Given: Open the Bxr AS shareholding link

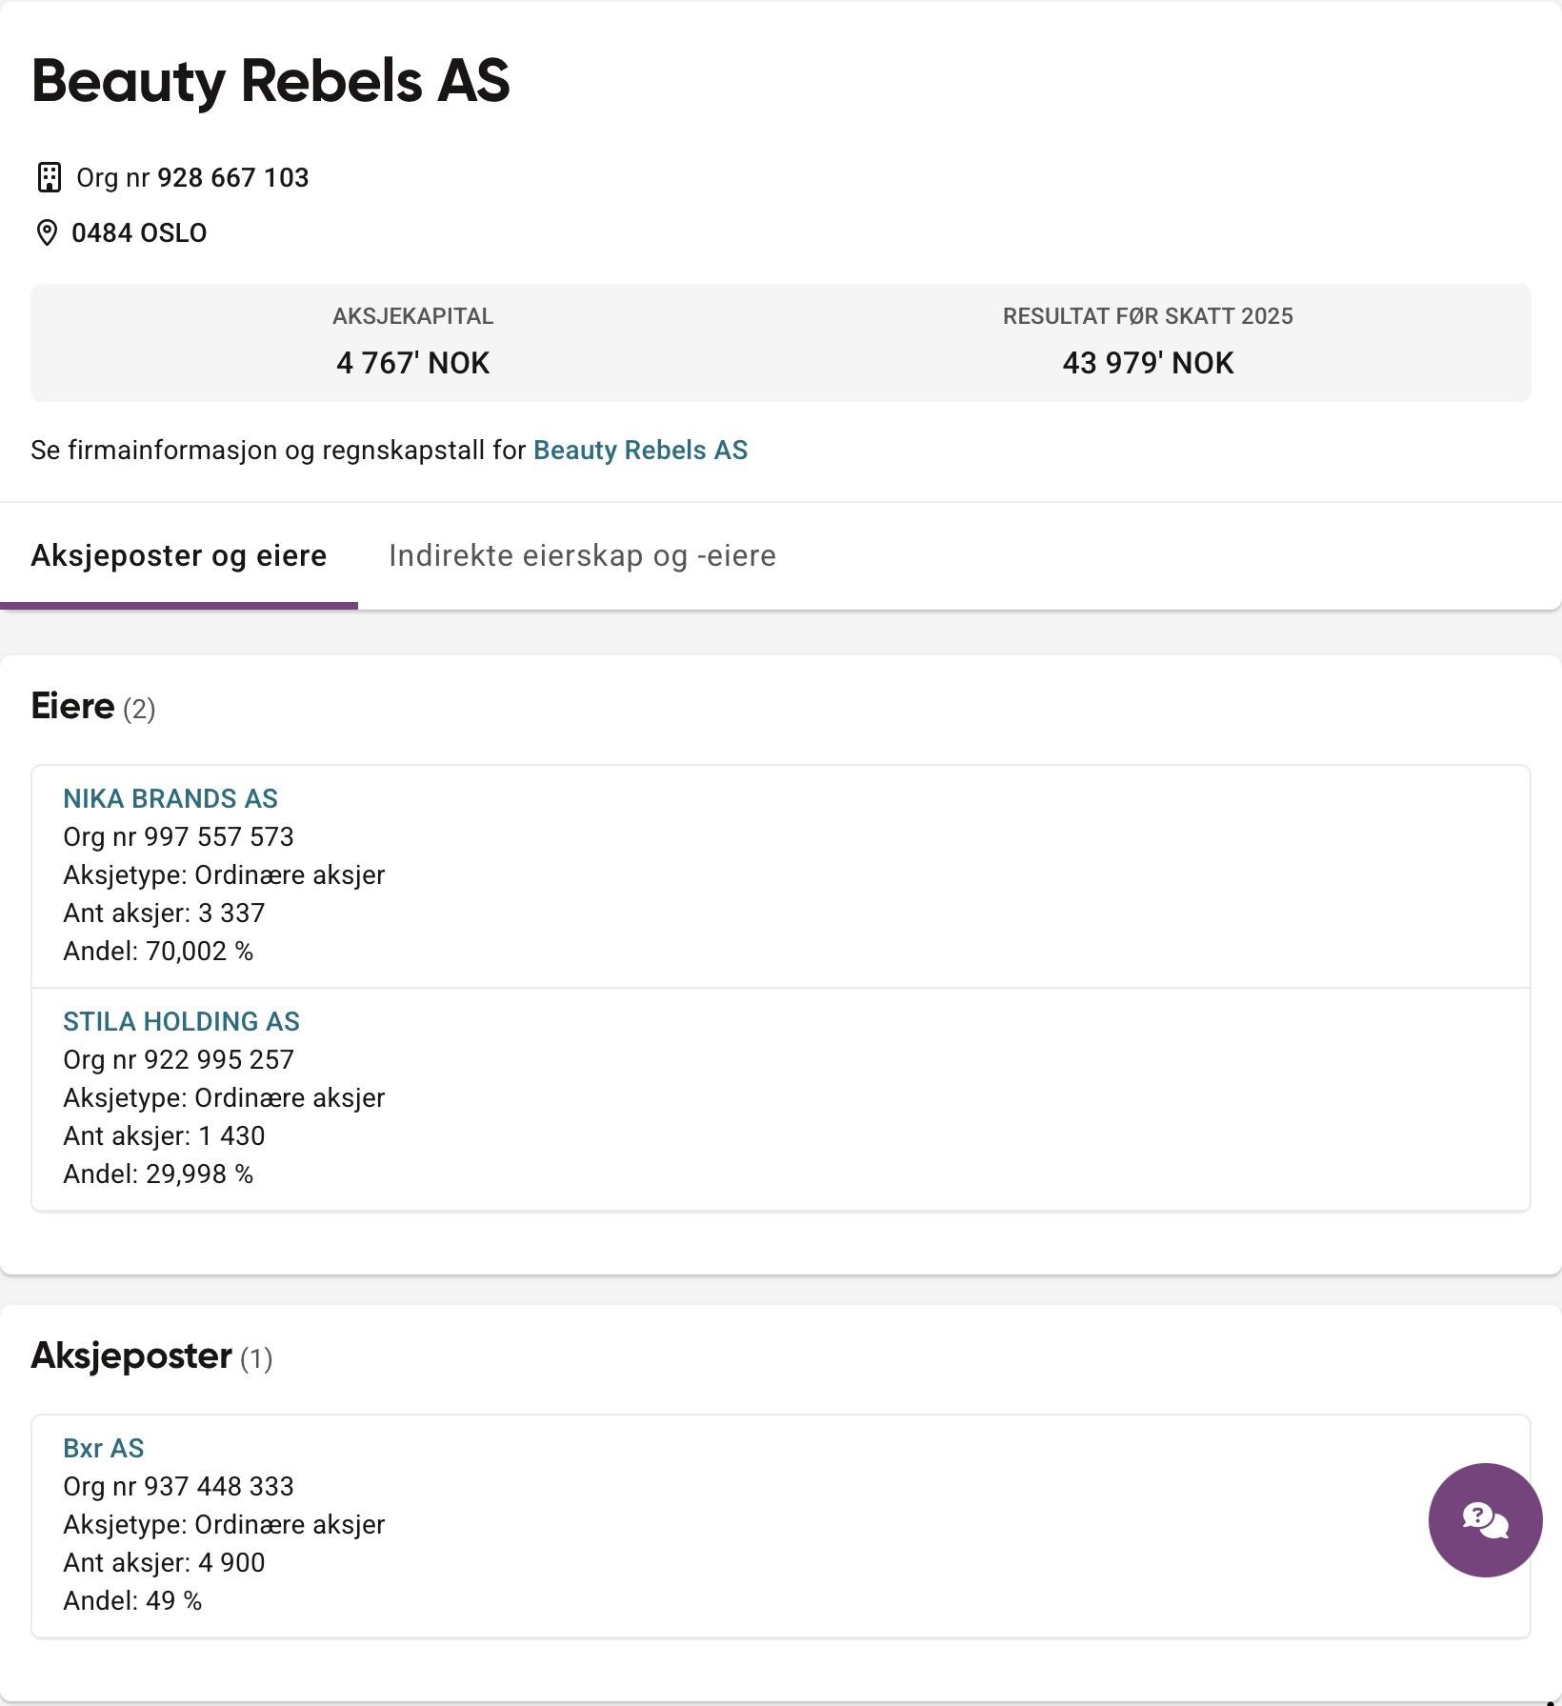Looking at the screenshot, I should pyautogui.click(x=103, y=1448).
